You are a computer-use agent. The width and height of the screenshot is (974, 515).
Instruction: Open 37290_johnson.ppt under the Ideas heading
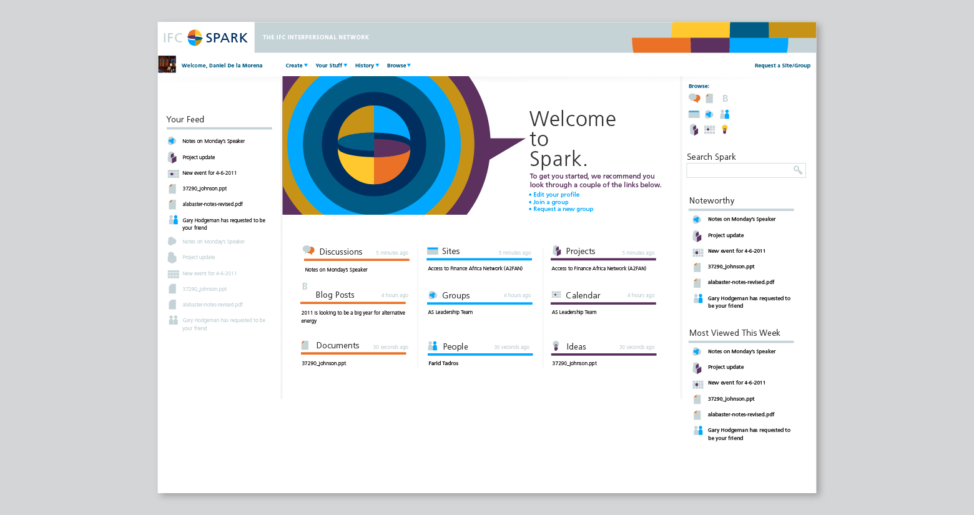pyautogui.click(x=574, y=363)
